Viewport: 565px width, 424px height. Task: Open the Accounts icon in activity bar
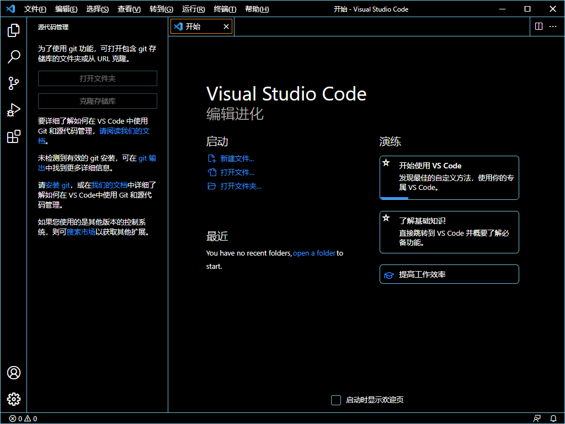(14, 373)
